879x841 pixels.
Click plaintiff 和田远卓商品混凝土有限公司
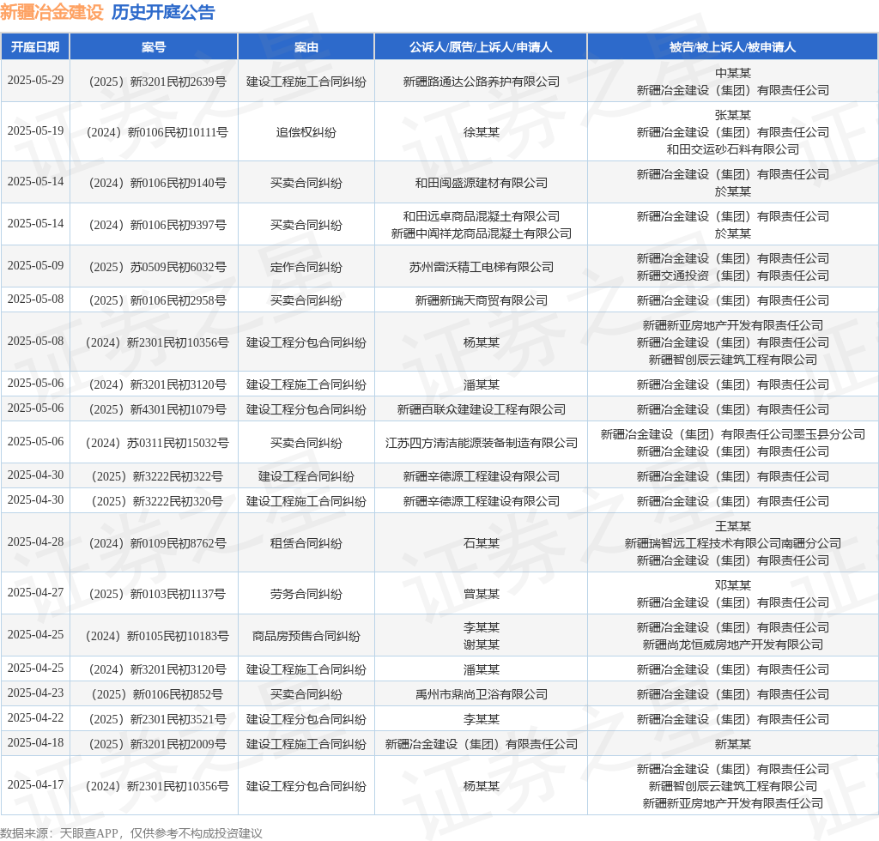pyautogui.click(x=481, y=216)
